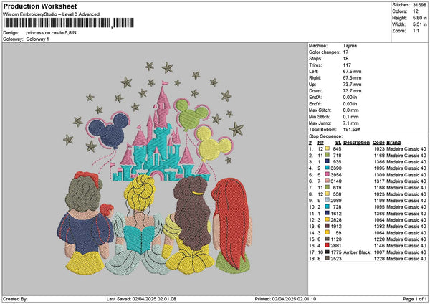The height and width of the screenshot is (304, 430).
Task: Click the orange swatch beside 2828 stitches
Action: tap(328, 219)
